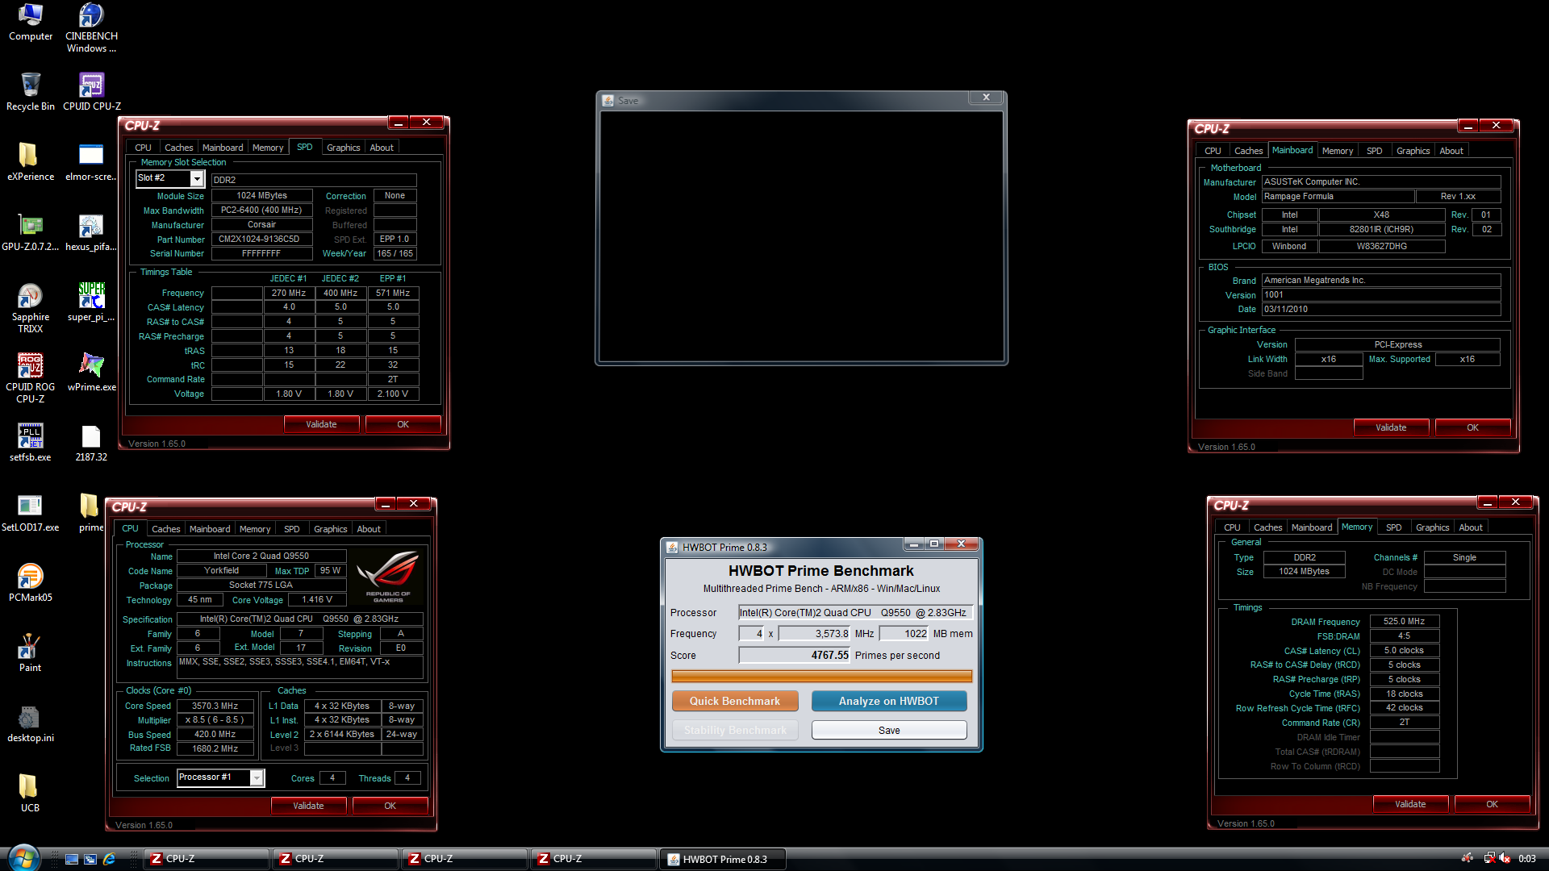Viewport: 1549px width, 871px height.
Task: Open the eXPerience folder icon
Action: (x=31, y=161)
